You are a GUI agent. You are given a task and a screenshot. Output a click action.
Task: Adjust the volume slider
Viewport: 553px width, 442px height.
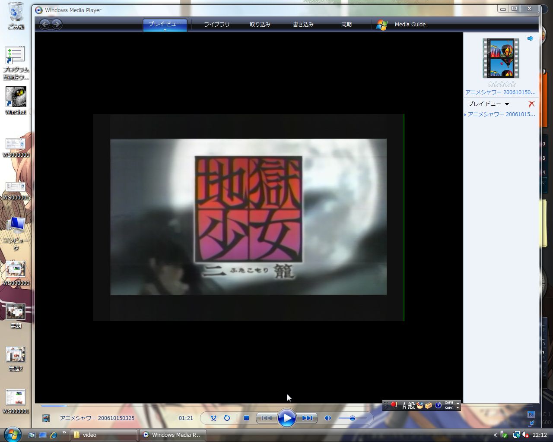point(353,418)
